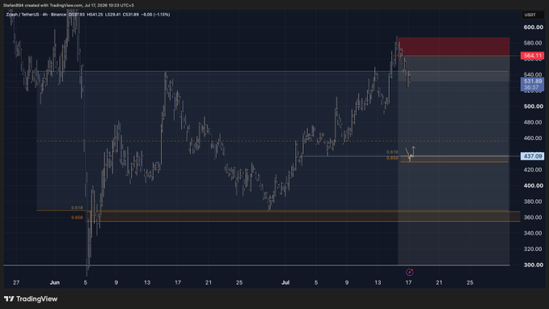Click the 300.00 price axis value
Viewport: 549px width, 309px height.
tap(534, 265)
